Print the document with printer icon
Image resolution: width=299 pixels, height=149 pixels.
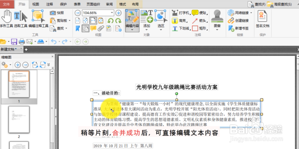point(22,42)
